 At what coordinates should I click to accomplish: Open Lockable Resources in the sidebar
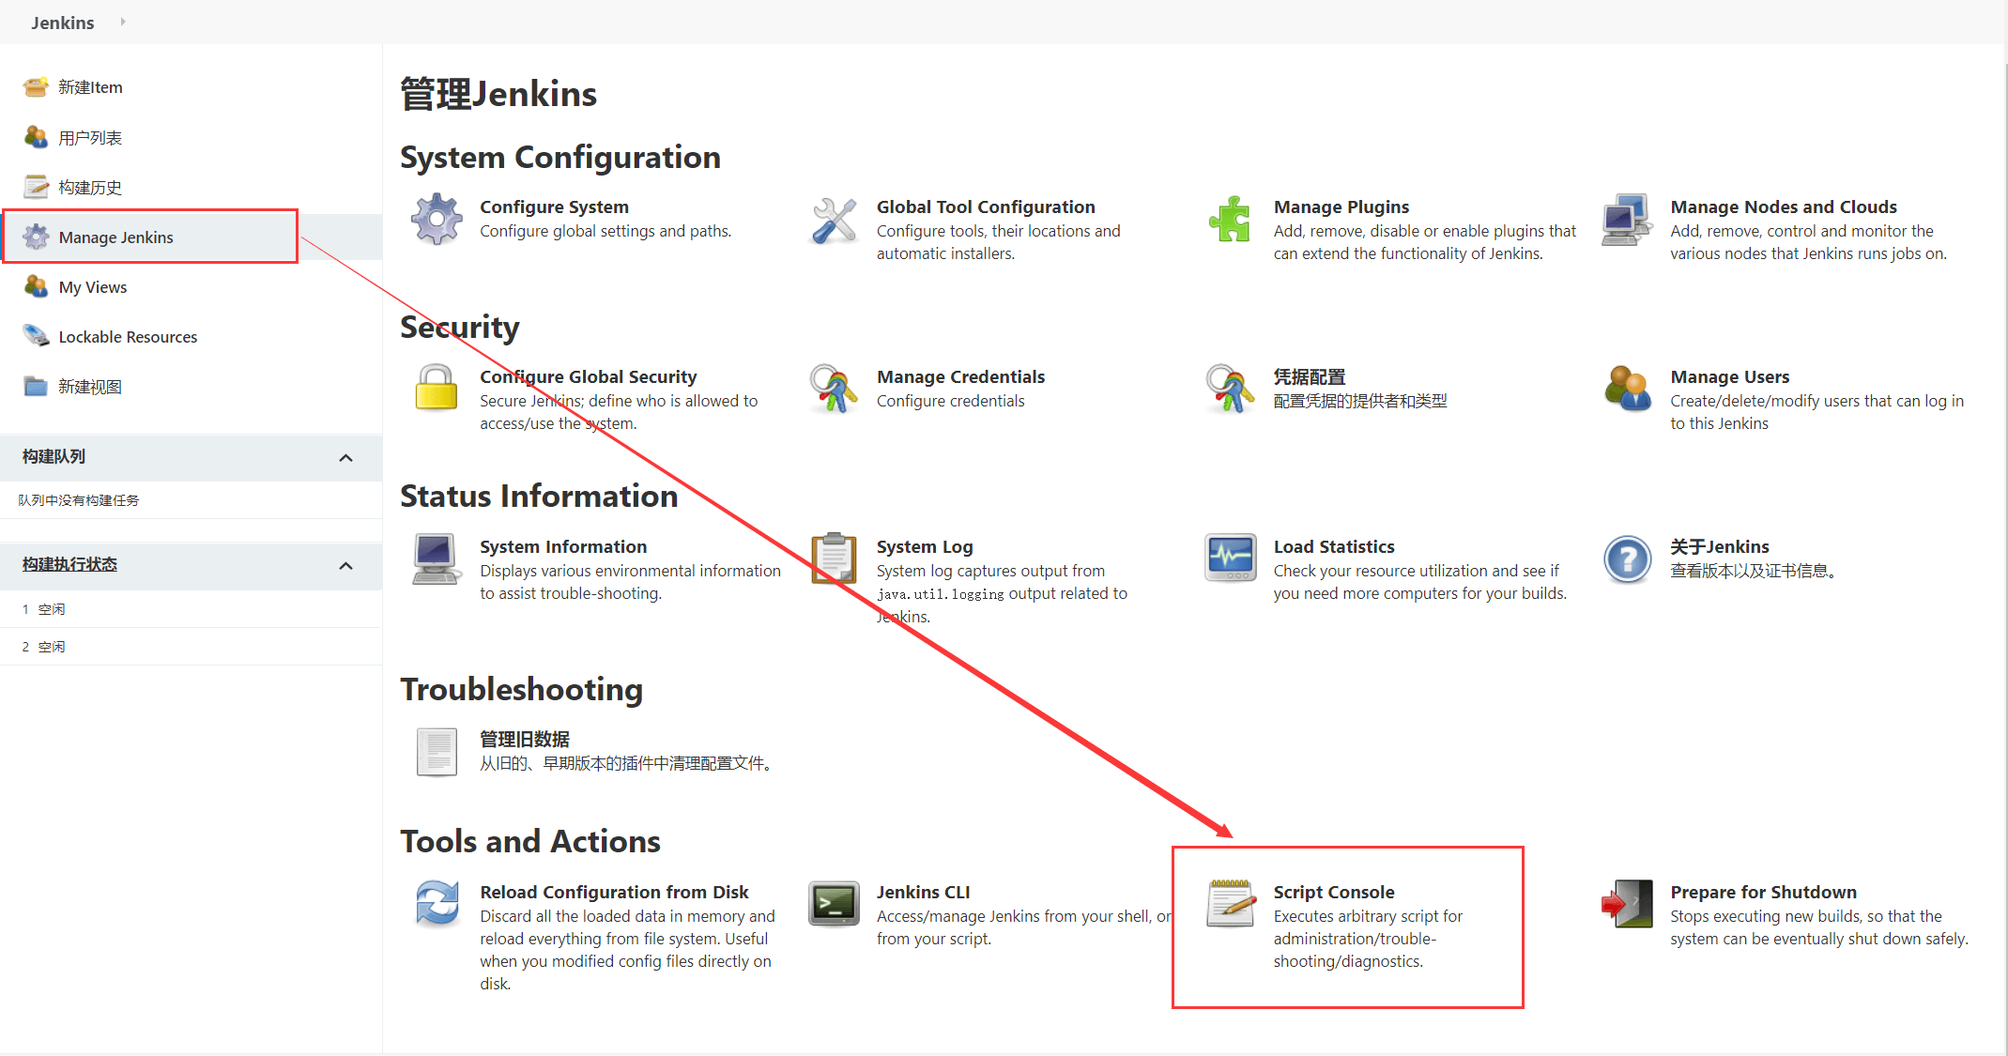pos(128,337)
